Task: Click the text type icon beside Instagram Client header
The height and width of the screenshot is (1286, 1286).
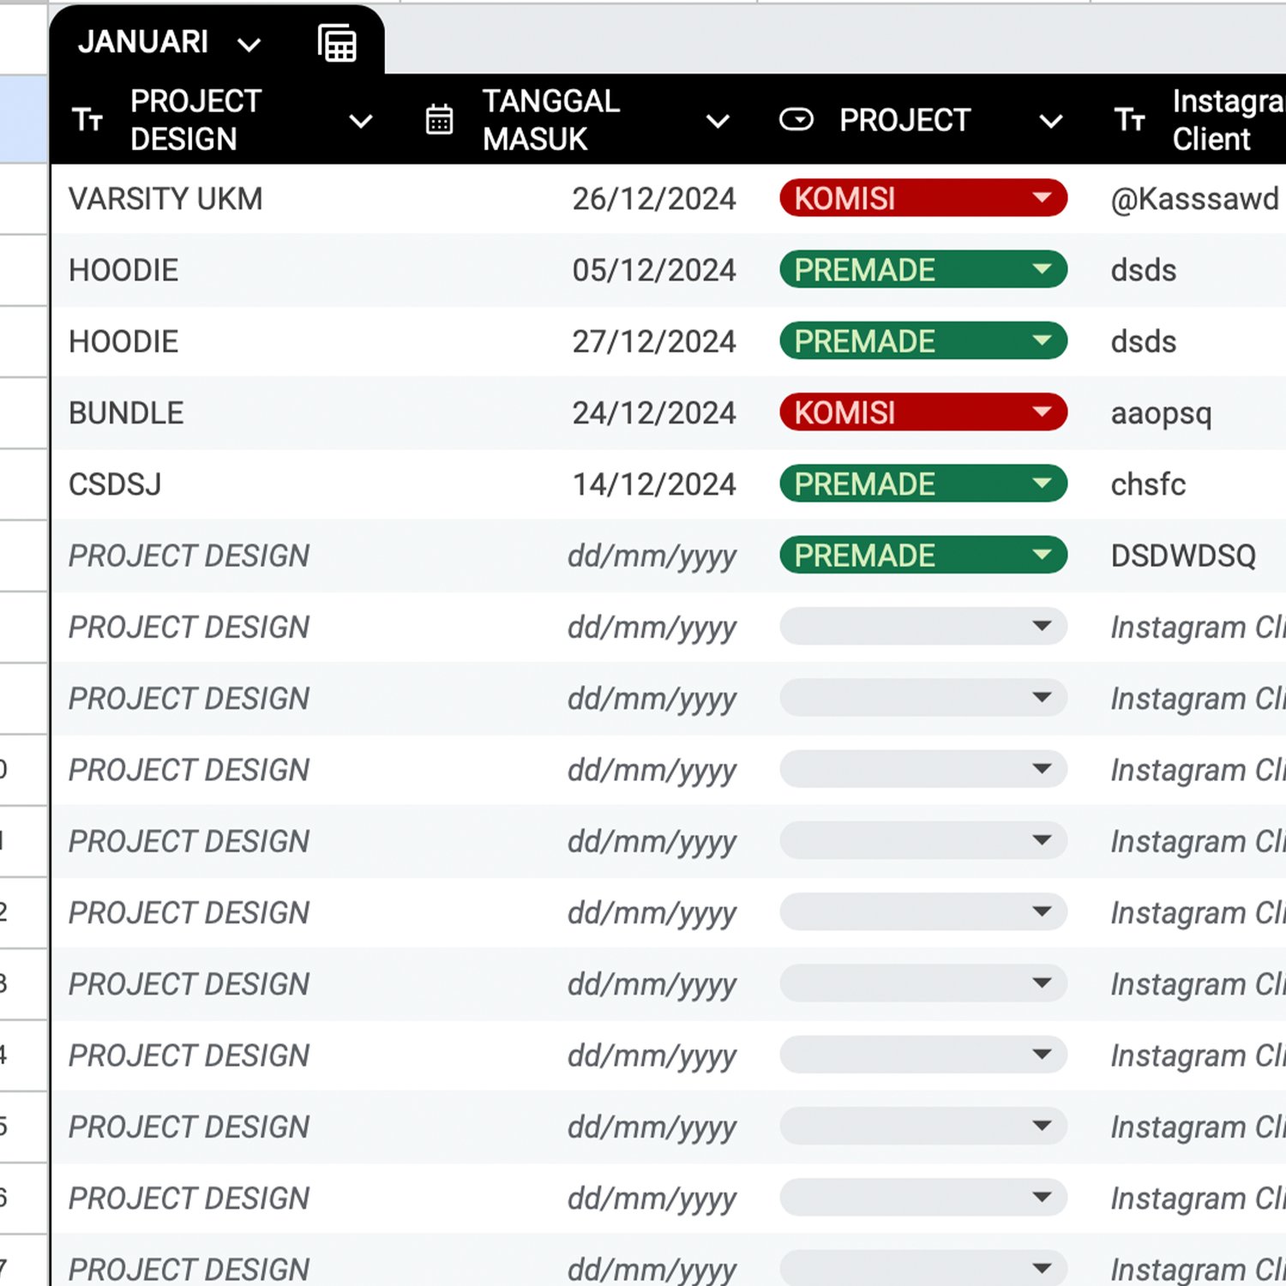Action: pyautogui.click(x=1129, y=120)
